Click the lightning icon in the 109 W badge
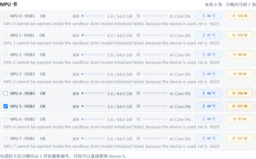 [234, 35]
